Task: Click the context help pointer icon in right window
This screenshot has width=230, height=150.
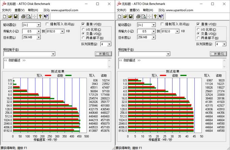Action: coord(161,16)
